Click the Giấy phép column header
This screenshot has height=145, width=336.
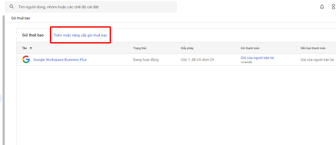[x=187, y=48]
